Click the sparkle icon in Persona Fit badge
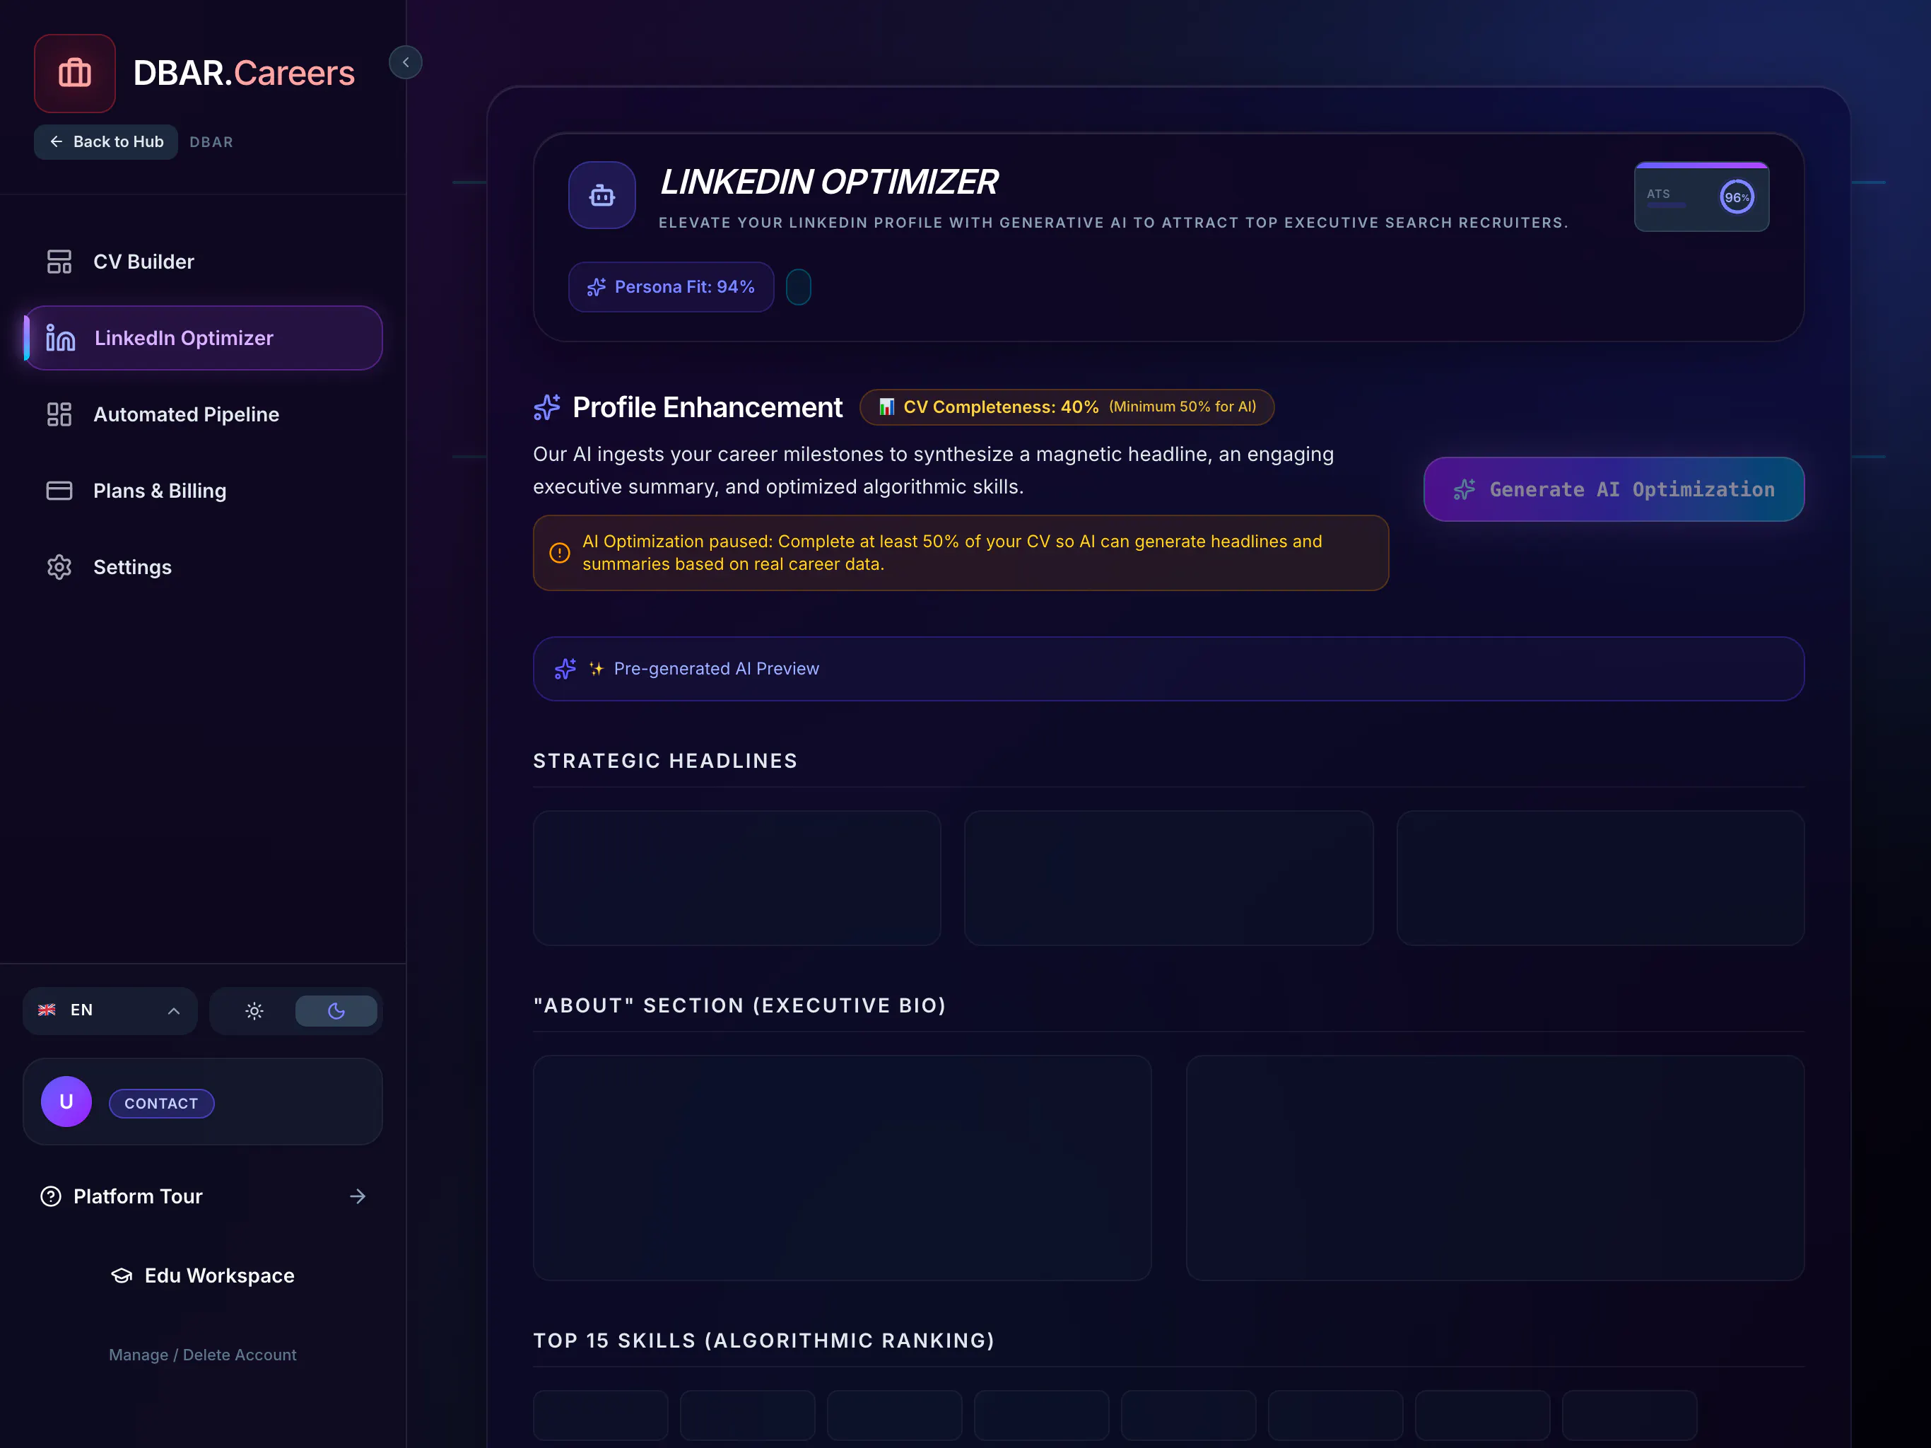 [597, 287]
